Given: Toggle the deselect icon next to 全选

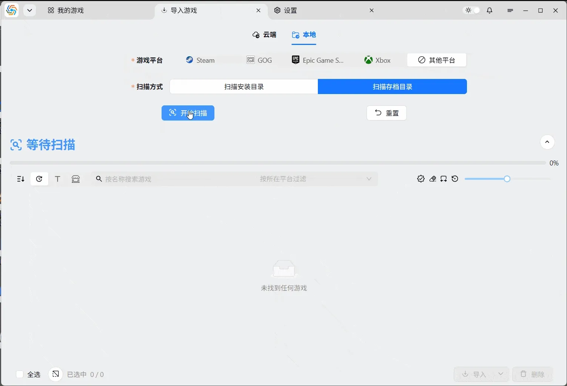Looking at the screenshot, I should (55, 374).
